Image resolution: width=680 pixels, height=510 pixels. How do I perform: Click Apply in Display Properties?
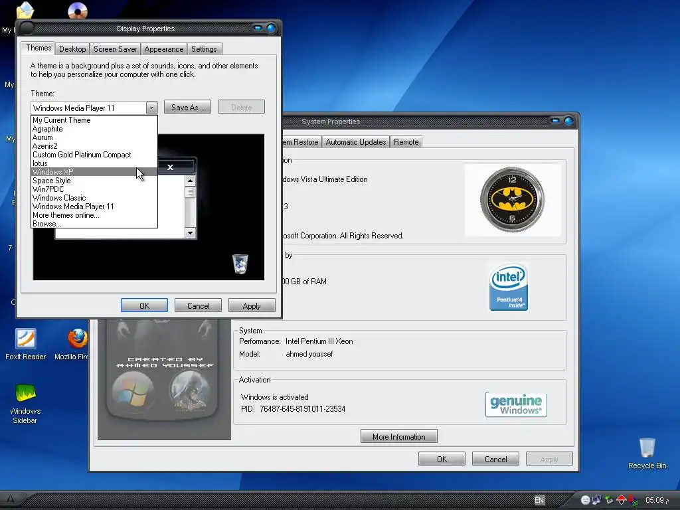252,305
